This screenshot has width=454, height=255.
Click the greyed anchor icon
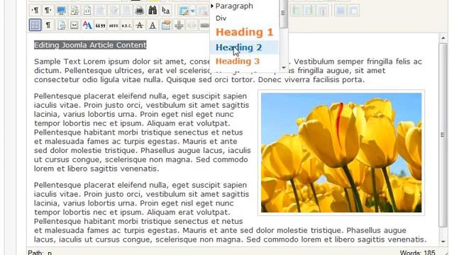point(179,25)
